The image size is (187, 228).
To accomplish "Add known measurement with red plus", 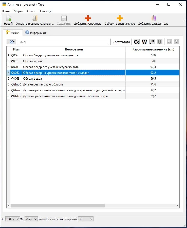I will pyautogui.click(x=88, y=19).
